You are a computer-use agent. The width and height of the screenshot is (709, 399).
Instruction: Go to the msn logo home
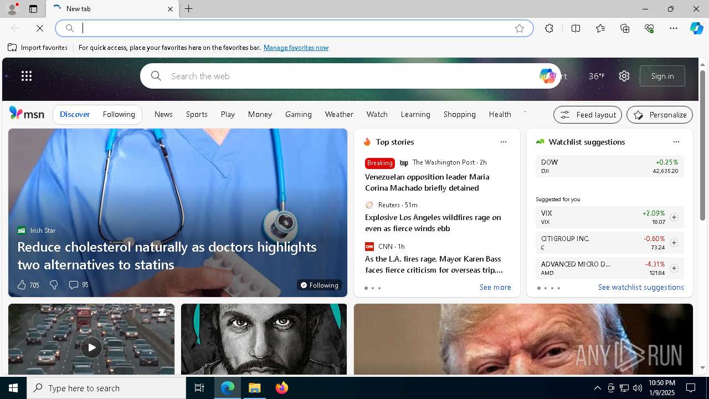click(x=27, y=114)
